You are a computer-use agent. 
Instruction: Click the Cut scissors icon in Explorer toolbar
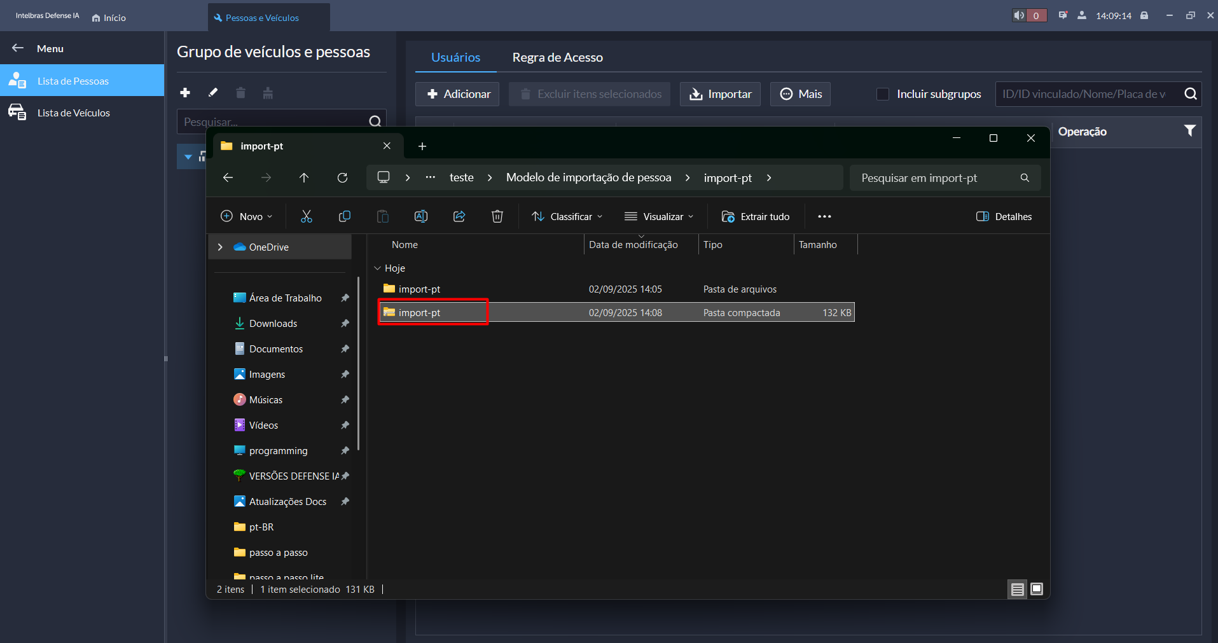tap(307, 216)
